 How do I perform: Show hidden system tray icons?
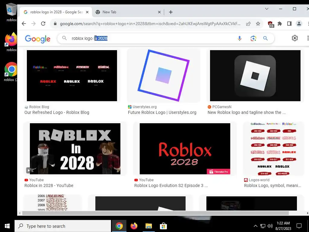(255, 226)
